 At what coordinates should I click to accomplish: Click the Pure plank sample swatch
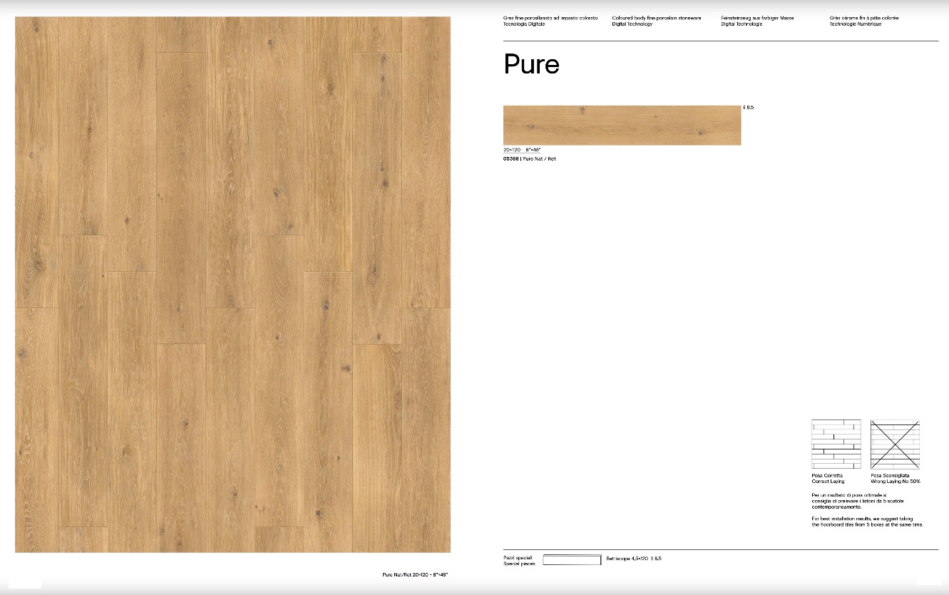pos(622,126)
